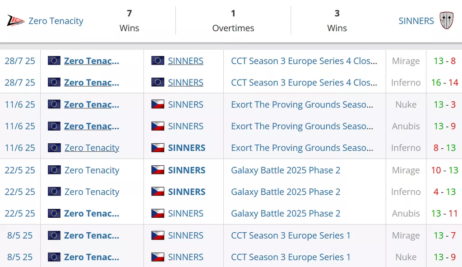The width and height of the screenshot is (462, 267).
Task: Click the 13 - 3 Nuke match result
Action: 444,104
